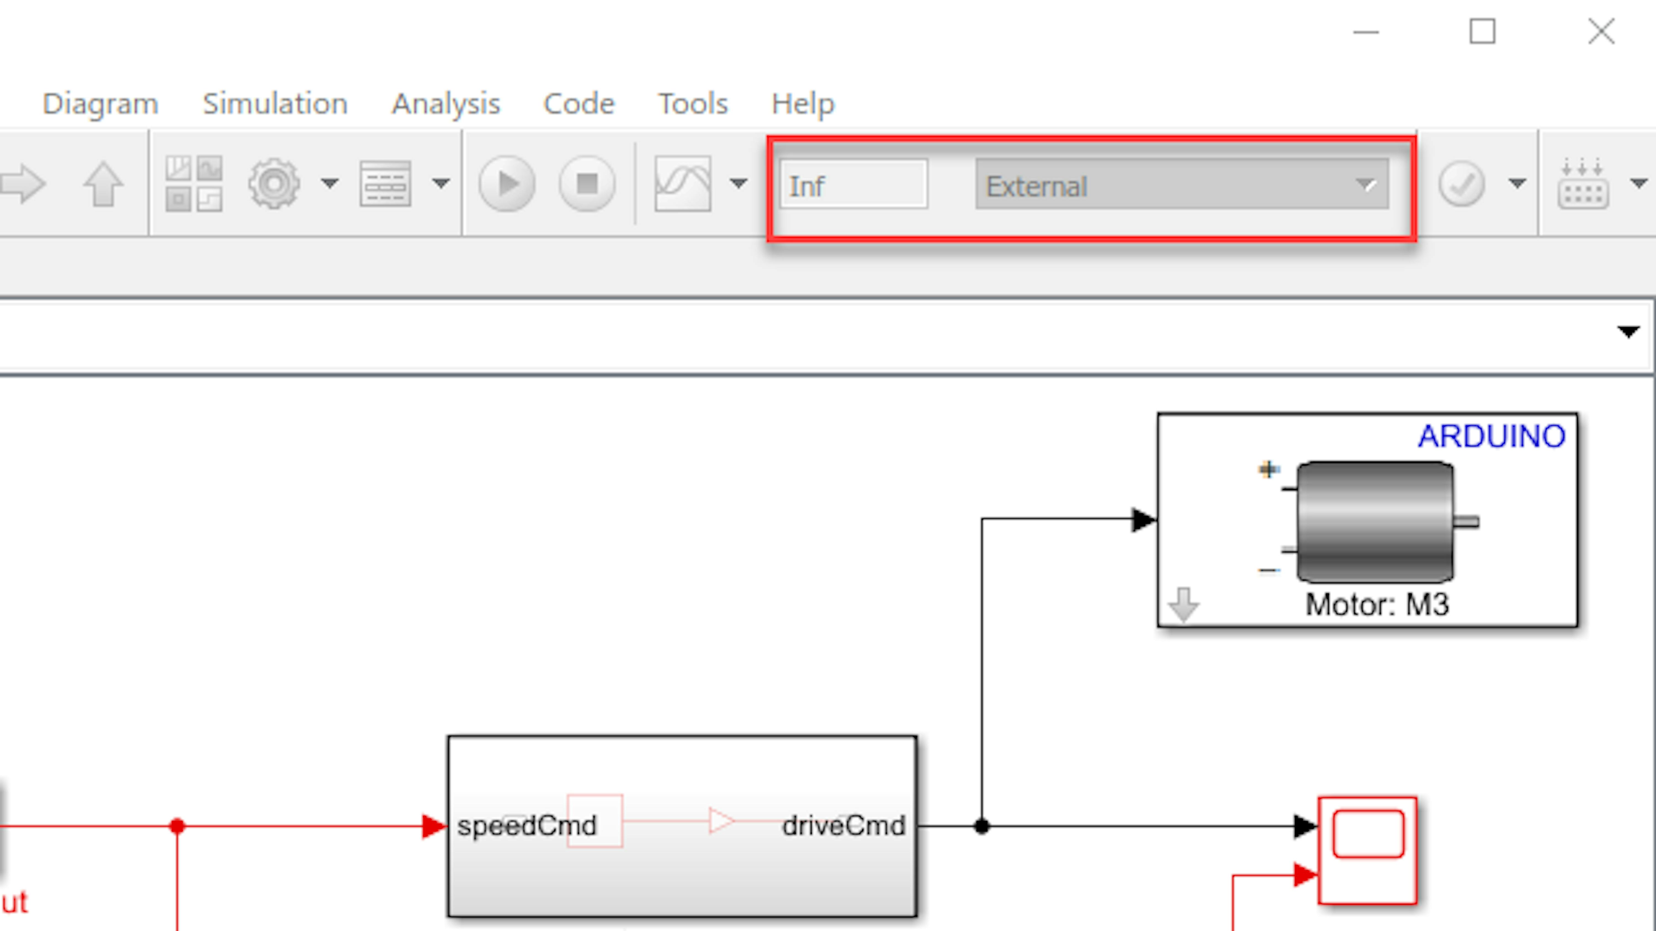
Task: Expand the Model Advisor dropdown arrow
Action: coord(1517,184)
